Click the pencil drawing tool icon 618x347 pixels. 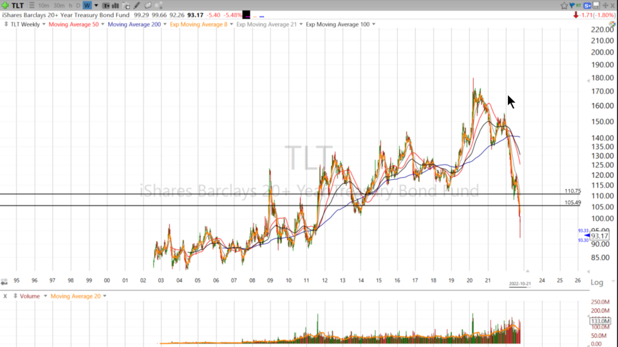136,5
